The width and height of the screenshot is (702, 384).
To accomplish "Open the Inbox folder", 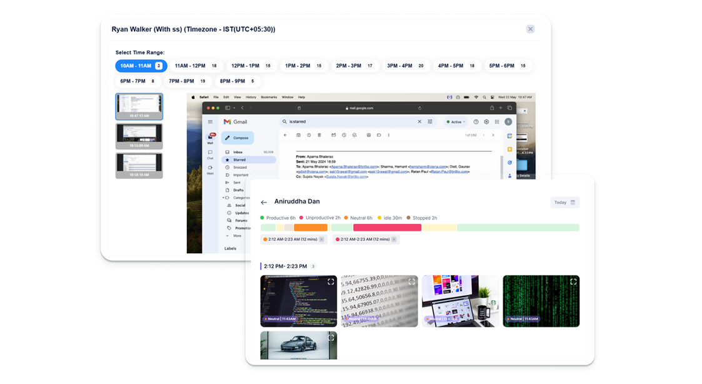I will (x=248, y=153).
